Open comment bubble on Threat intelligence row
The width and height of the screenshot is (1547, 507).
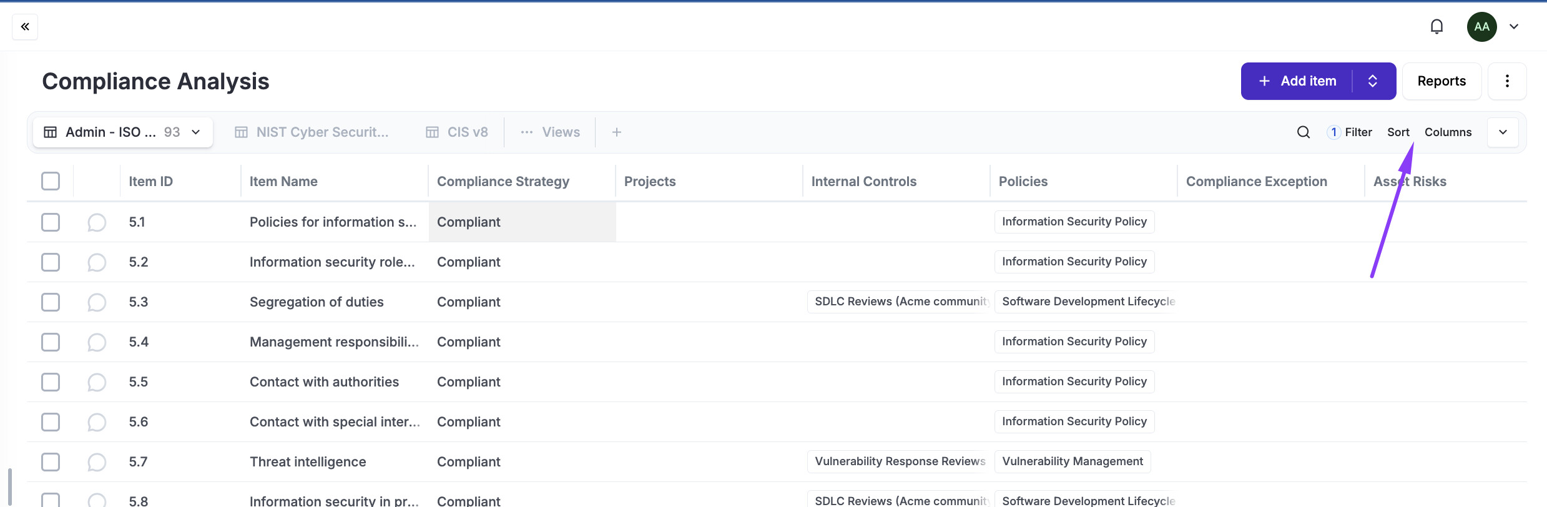pos(97,462)
